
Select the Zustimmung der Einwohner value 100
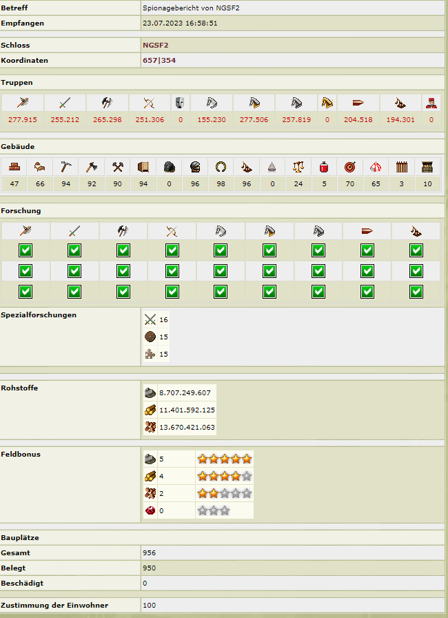coord(149,605)
